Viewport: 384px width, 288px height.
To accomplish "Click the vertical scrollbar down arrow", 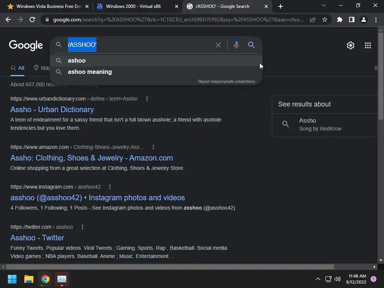I will (381, 260).
